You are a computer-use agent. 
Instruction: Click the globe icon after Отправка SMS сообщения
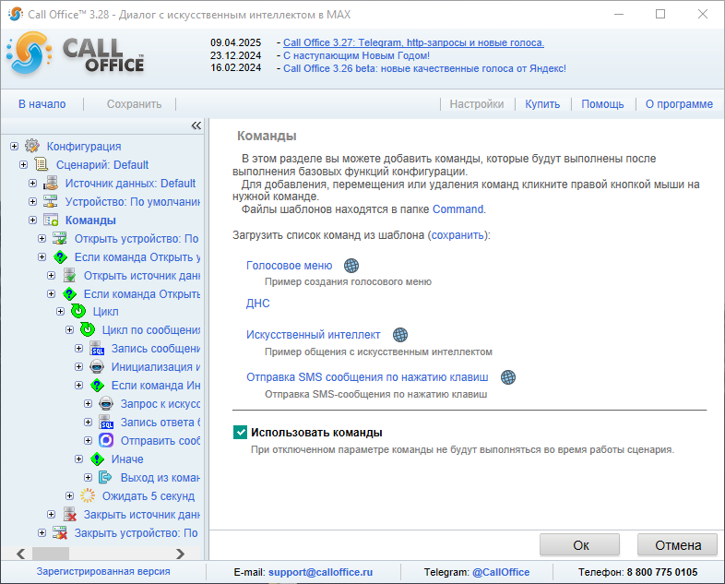click(508, 377)
